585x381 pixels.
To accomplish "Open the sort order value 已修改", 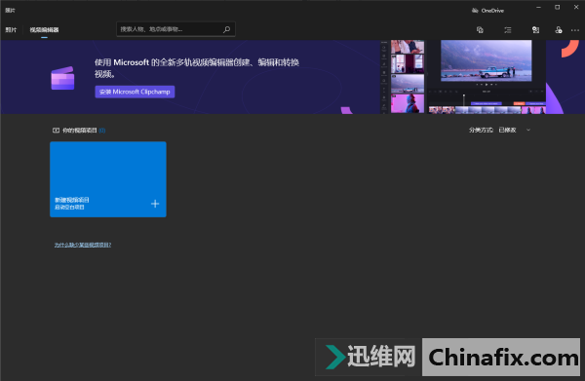I will point(507,130).
